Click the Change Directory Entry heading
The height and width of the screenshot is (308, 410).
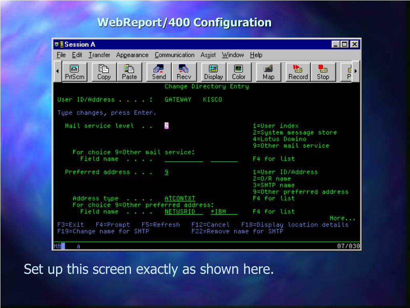pyautogui.click(x=207, y=87)
